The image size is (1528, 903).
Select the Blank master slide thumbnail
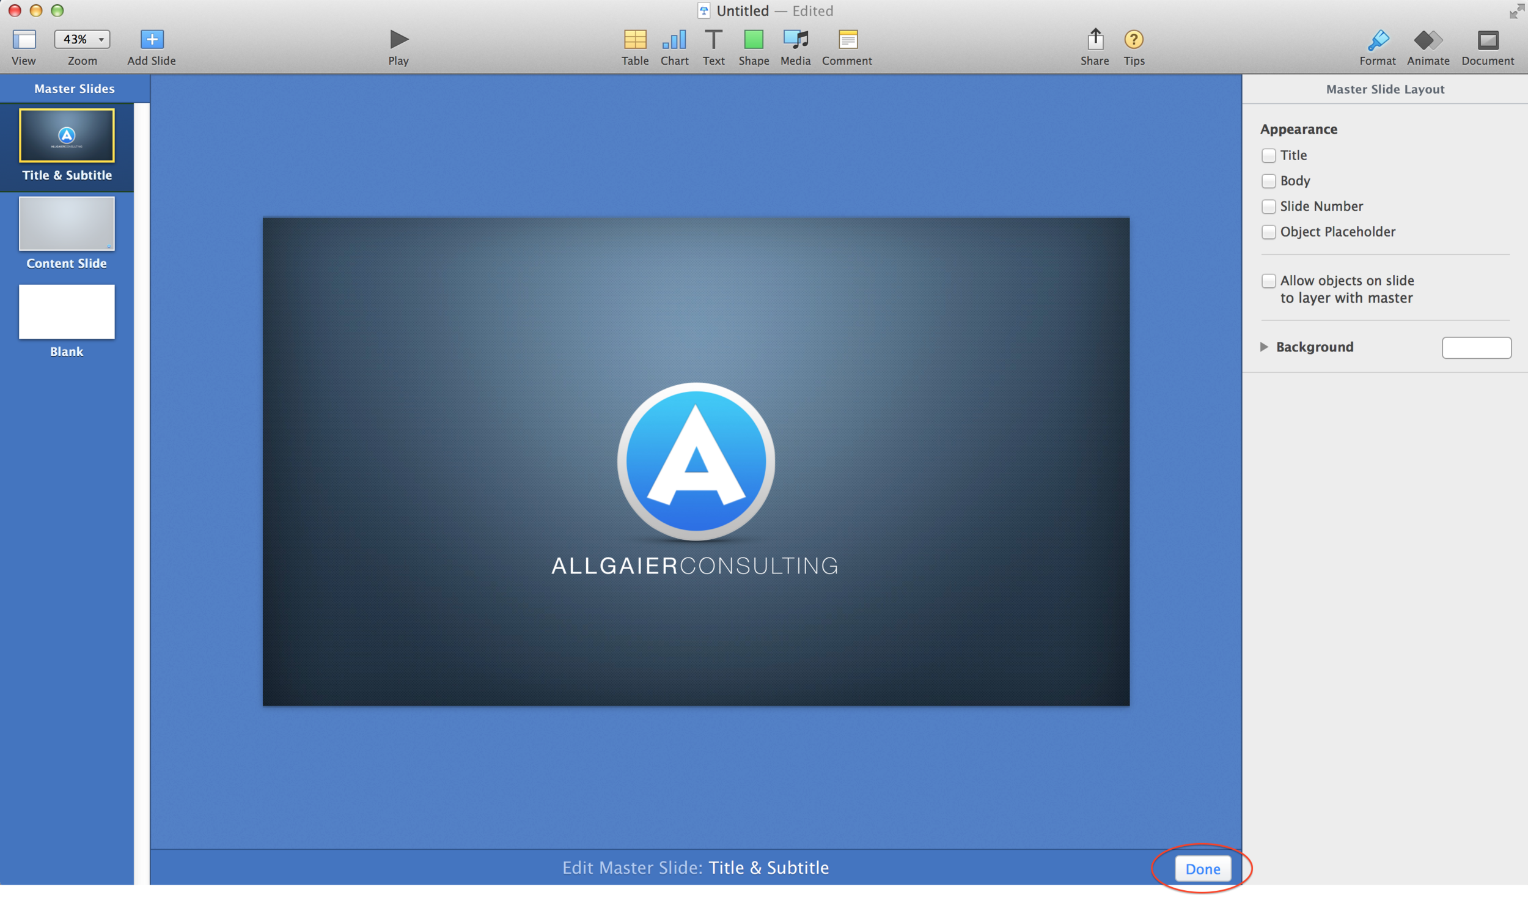click(67, 311)
